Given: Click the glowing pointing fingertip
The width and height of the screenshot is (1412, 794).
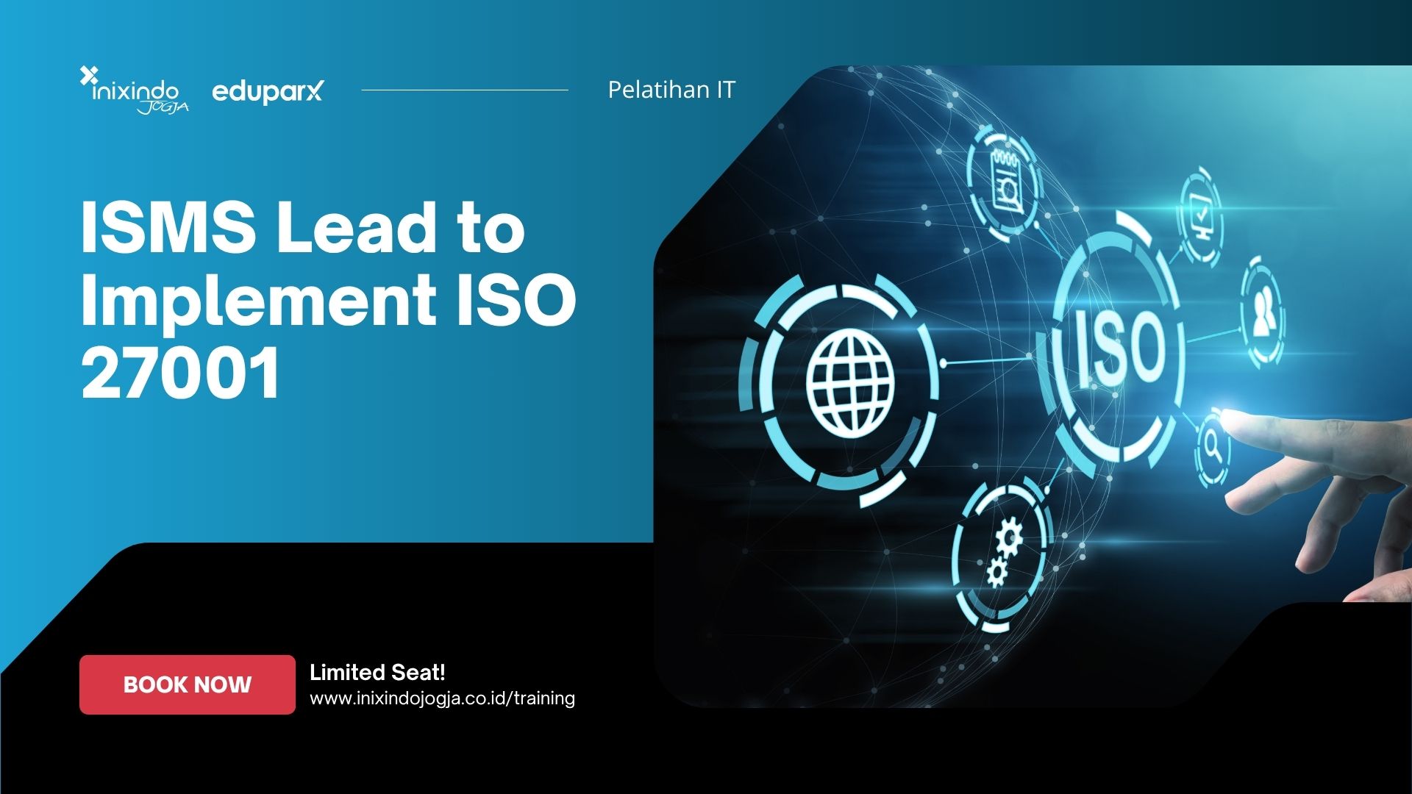Looking at the screenshot, I should pyautogui.click(x=1230, y=419).
